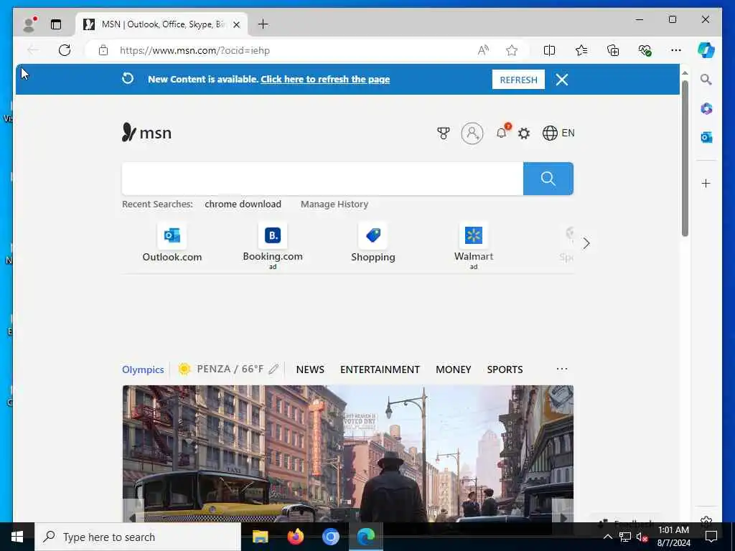Viewport: 735px width, 551px height.
Task: Add this page to favorites star
Action: [x=511, y=50]
